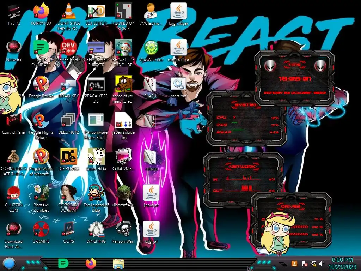This screenshot has width=361, height=271.
Task: Launch the Plants vs Zombies shortcut
Action: (x=41, y=199)
